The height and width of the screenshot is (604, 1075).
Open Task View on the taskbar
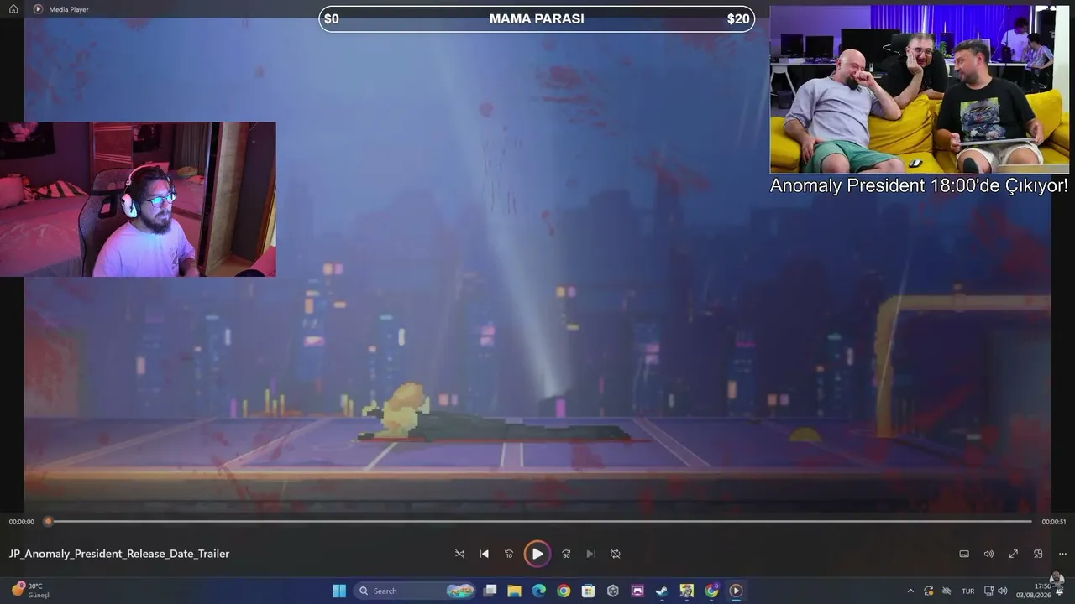490,591
